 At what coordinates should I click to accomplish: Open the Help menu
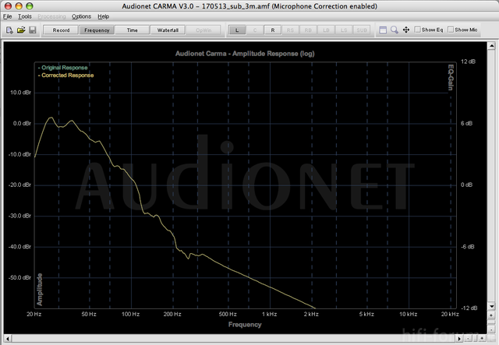tap(104, 16)
